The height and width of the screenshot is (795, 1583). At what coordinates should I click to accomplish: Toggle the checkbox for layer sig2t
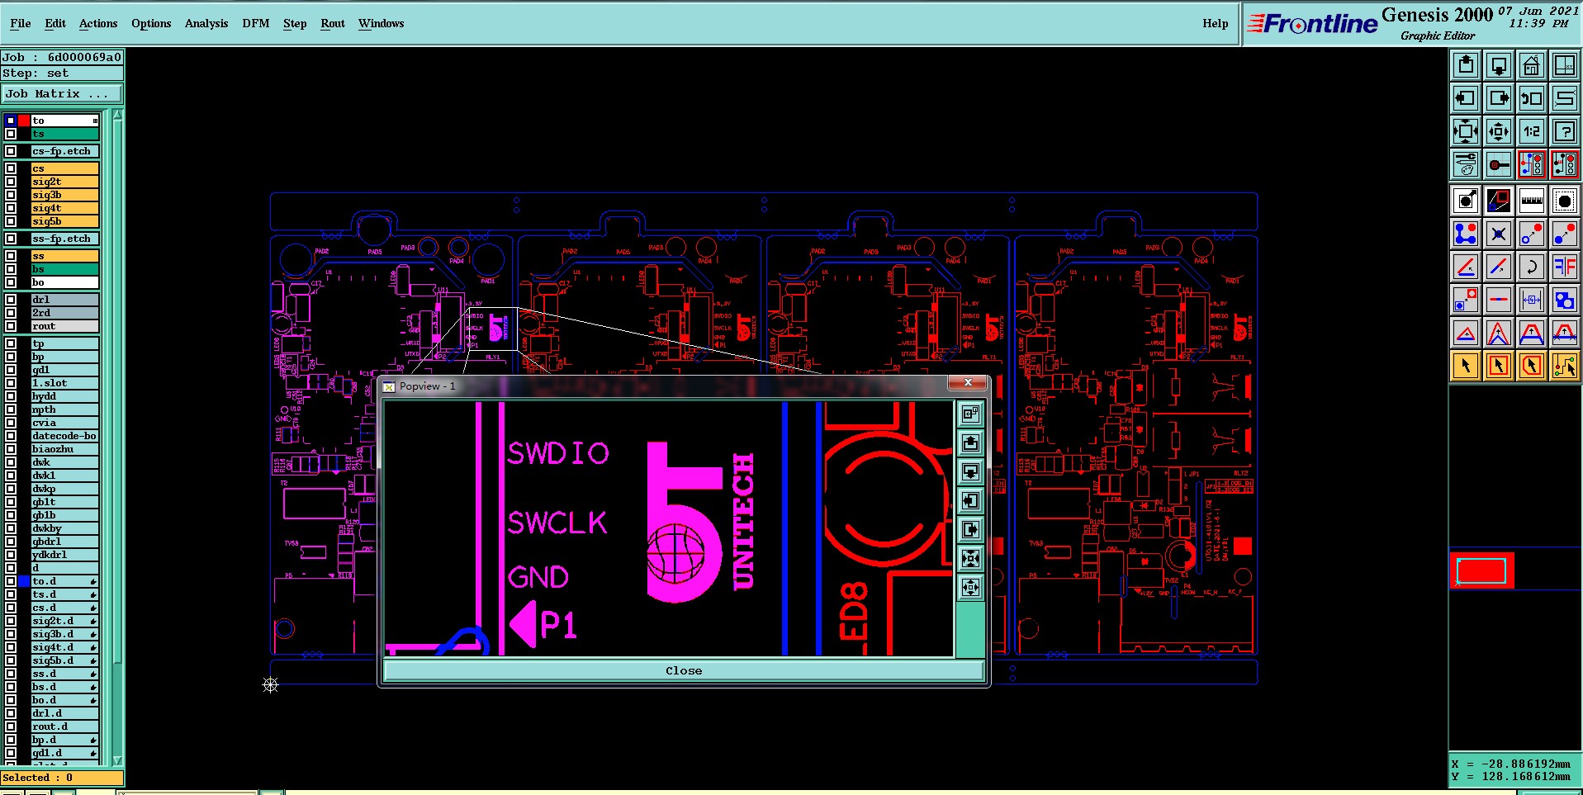coord(11,182)
